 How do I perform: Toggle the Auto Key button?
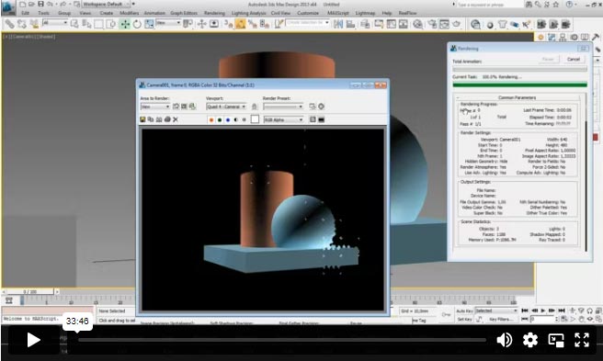tap(464, 310)
